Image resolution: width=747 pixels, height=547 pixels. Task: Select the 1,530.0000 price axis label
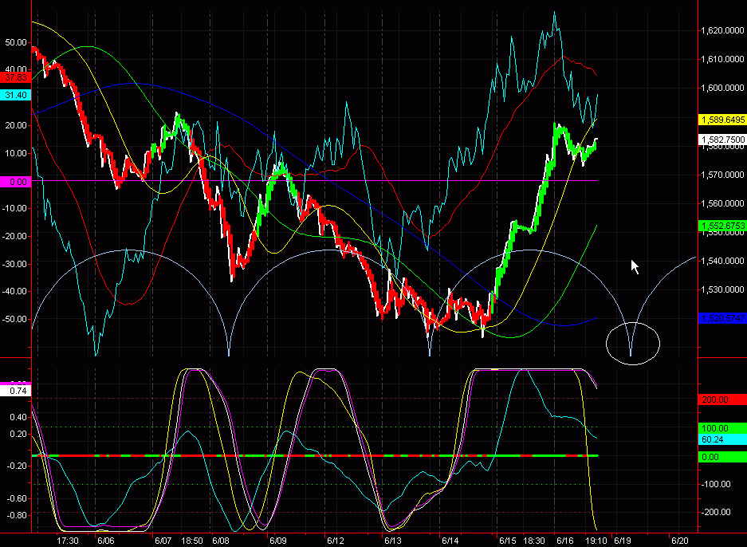tap(722, 289)
